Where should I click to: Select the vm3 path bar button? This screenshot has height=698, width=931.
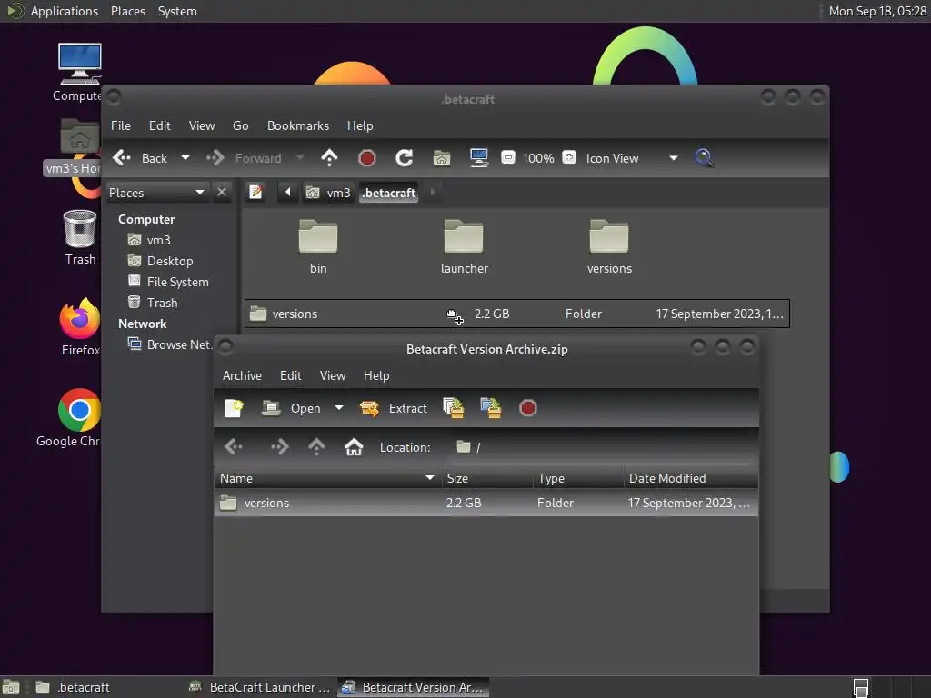click(328, 193)
